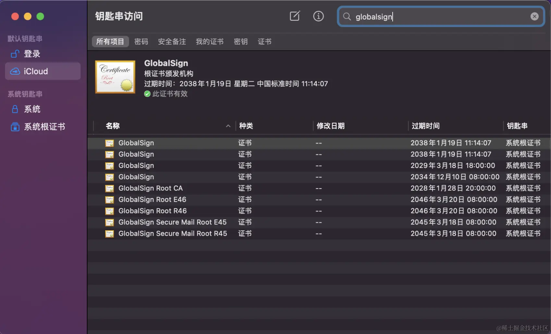Select the 证书 tab
The image size is (551, 334).
click(x=264, y=42)
